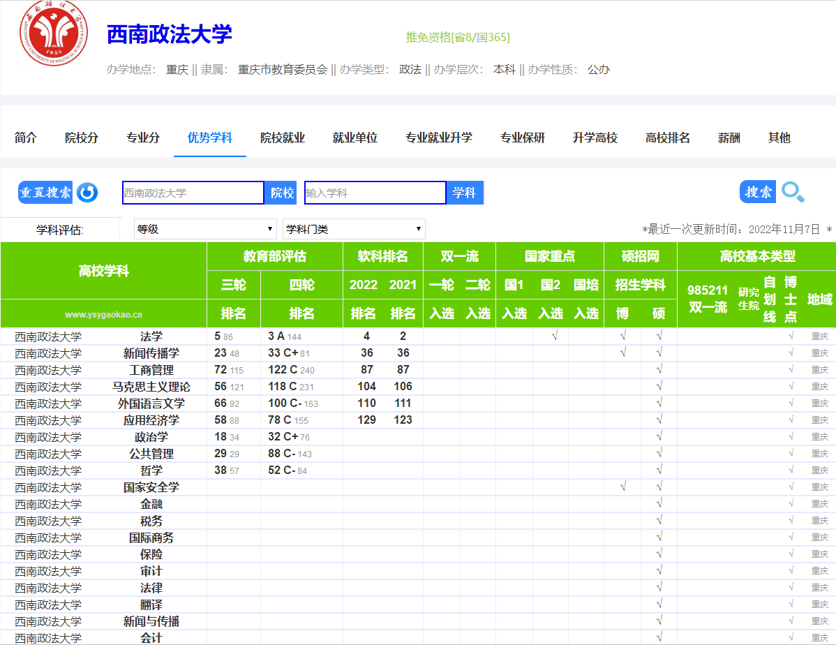This screenshot has height=645, width=836.
Task: Click the 哲学 subject row
Action: pos(417,470)
